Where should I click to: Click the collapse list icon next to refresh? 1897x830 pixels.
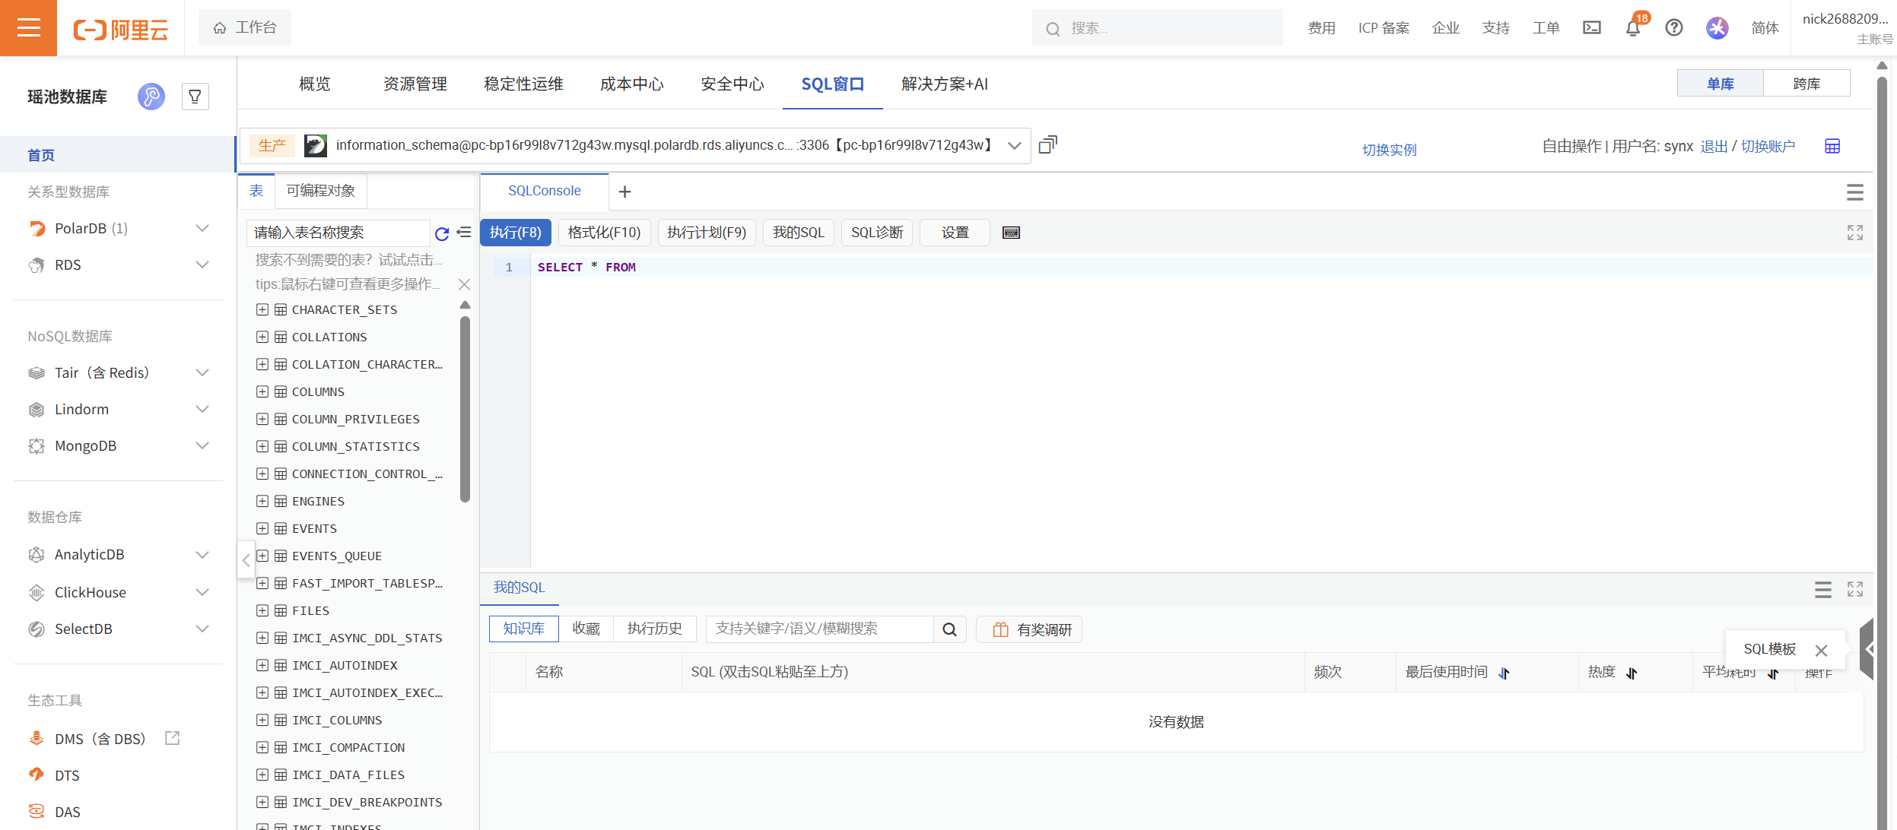coord(464,233)
